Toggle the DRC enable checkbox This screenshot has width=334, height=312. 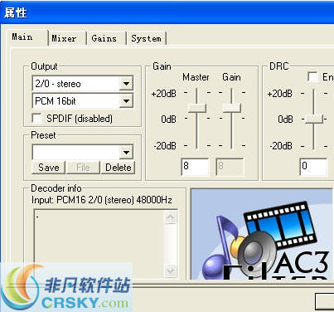click(312, 76)
